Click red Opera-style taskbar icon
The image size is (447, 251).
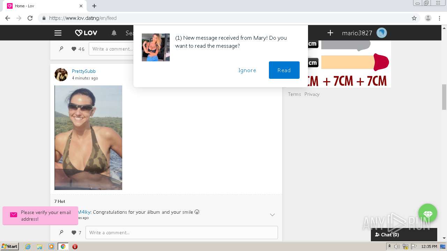75,246
